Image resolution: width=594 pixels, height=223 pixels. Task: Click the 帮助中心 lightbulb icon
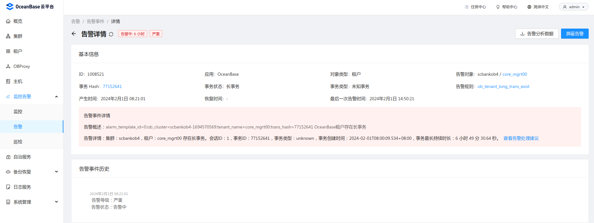click(x=498, y=7)
